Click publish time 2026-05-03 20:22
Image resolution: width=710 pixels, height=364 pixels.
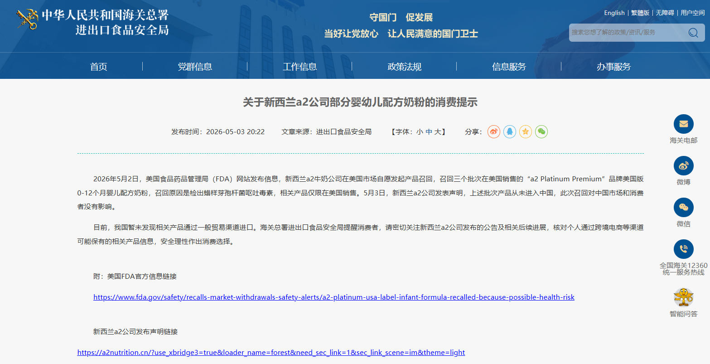(x=235, y=132)
